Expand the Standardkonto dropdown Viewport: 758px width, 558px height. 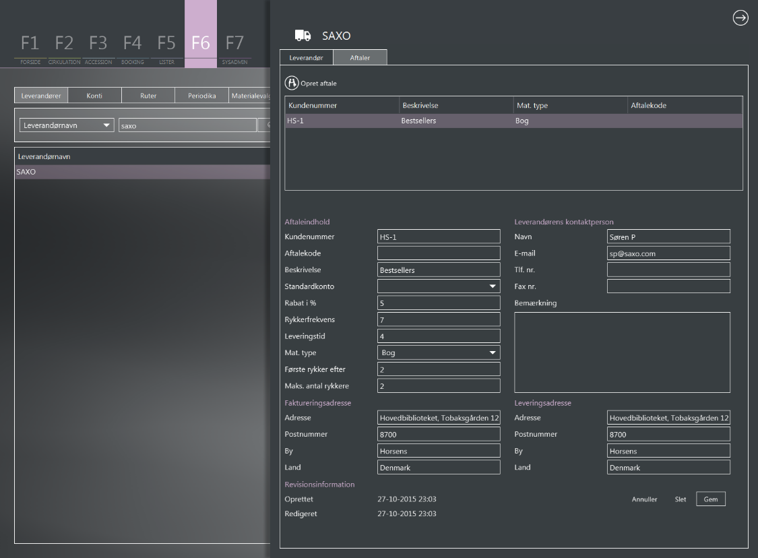pos(439,286)
